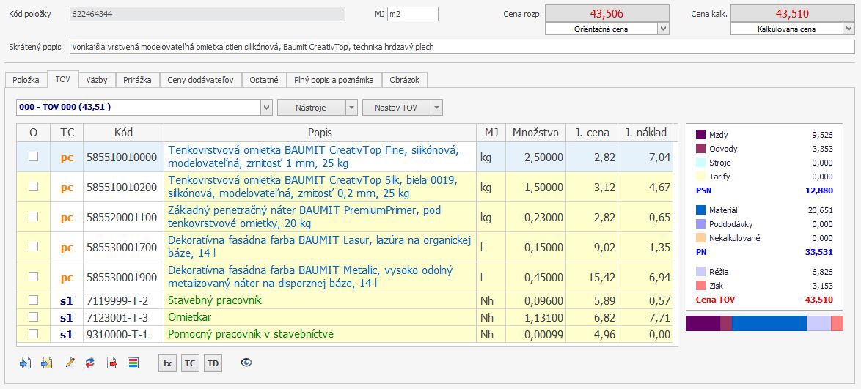
Task: Click the Nastav TOV button
Action: pyautogui.click(x=396, y=108)
